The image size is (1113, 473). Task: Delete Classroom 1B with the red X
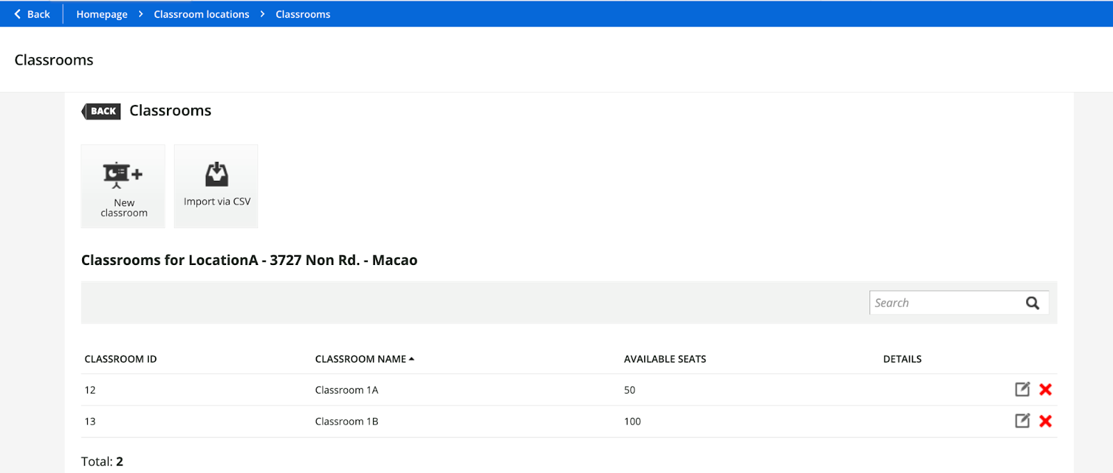1045,421
